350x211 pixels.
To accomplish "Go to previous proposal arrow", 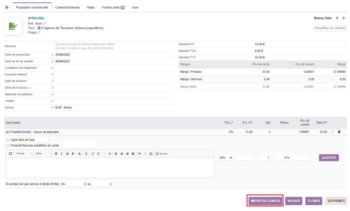I will (x=337, y=18).
